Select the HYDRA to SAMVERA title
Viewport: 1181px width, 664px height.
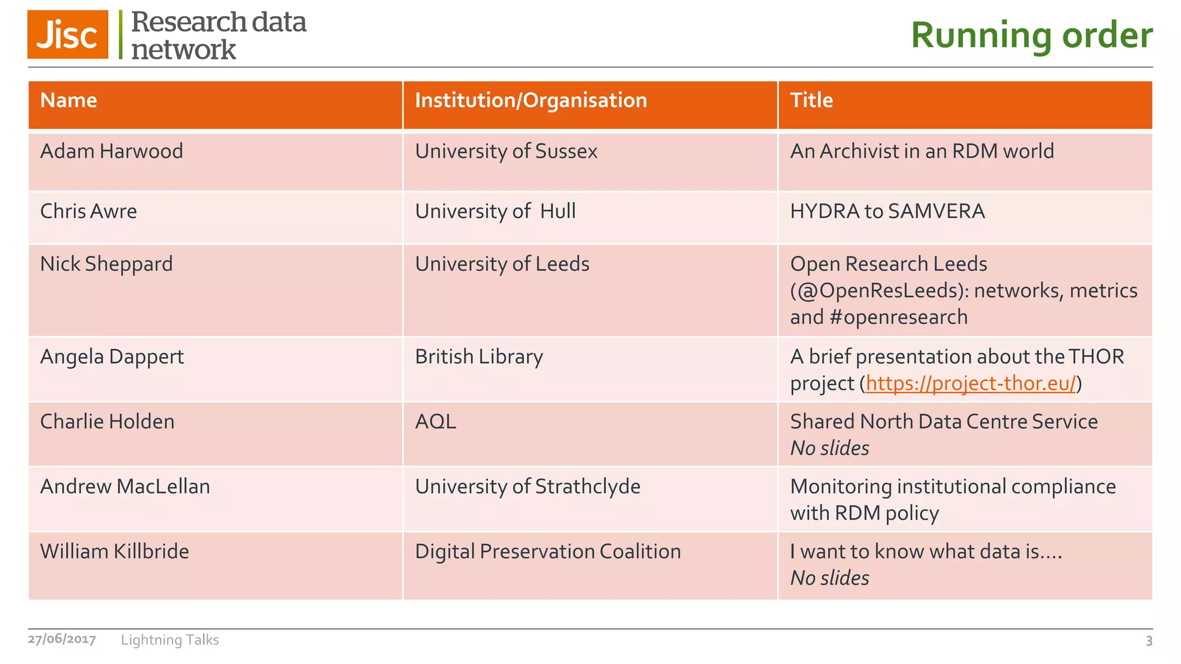[x=887, y=211]
